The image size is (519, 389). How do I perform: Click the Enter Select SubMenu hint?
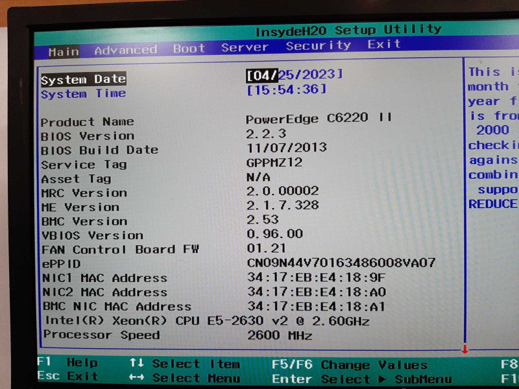click(x=362, y=379)
